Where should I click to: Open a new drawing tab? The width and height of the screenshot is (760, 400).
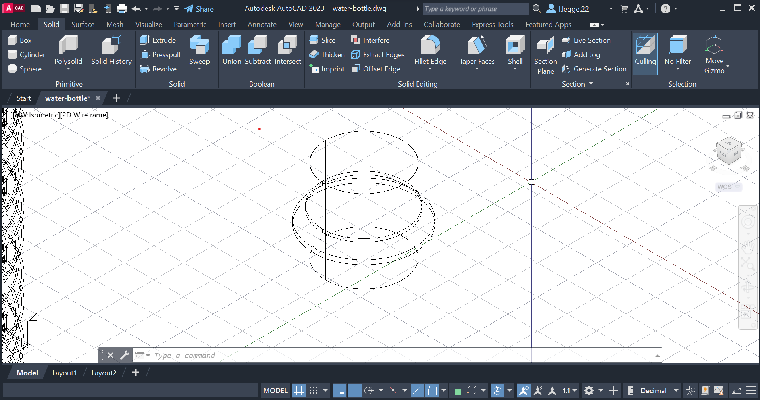[116, 98]
